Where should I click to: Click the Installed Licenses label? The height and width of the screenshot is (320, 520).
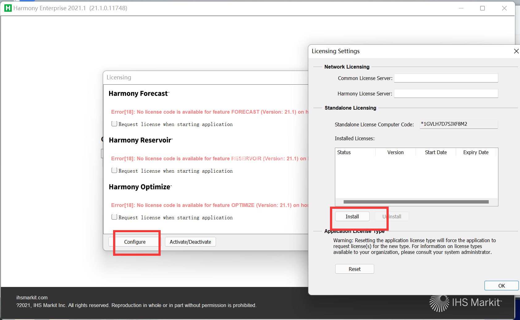[354, 138]
